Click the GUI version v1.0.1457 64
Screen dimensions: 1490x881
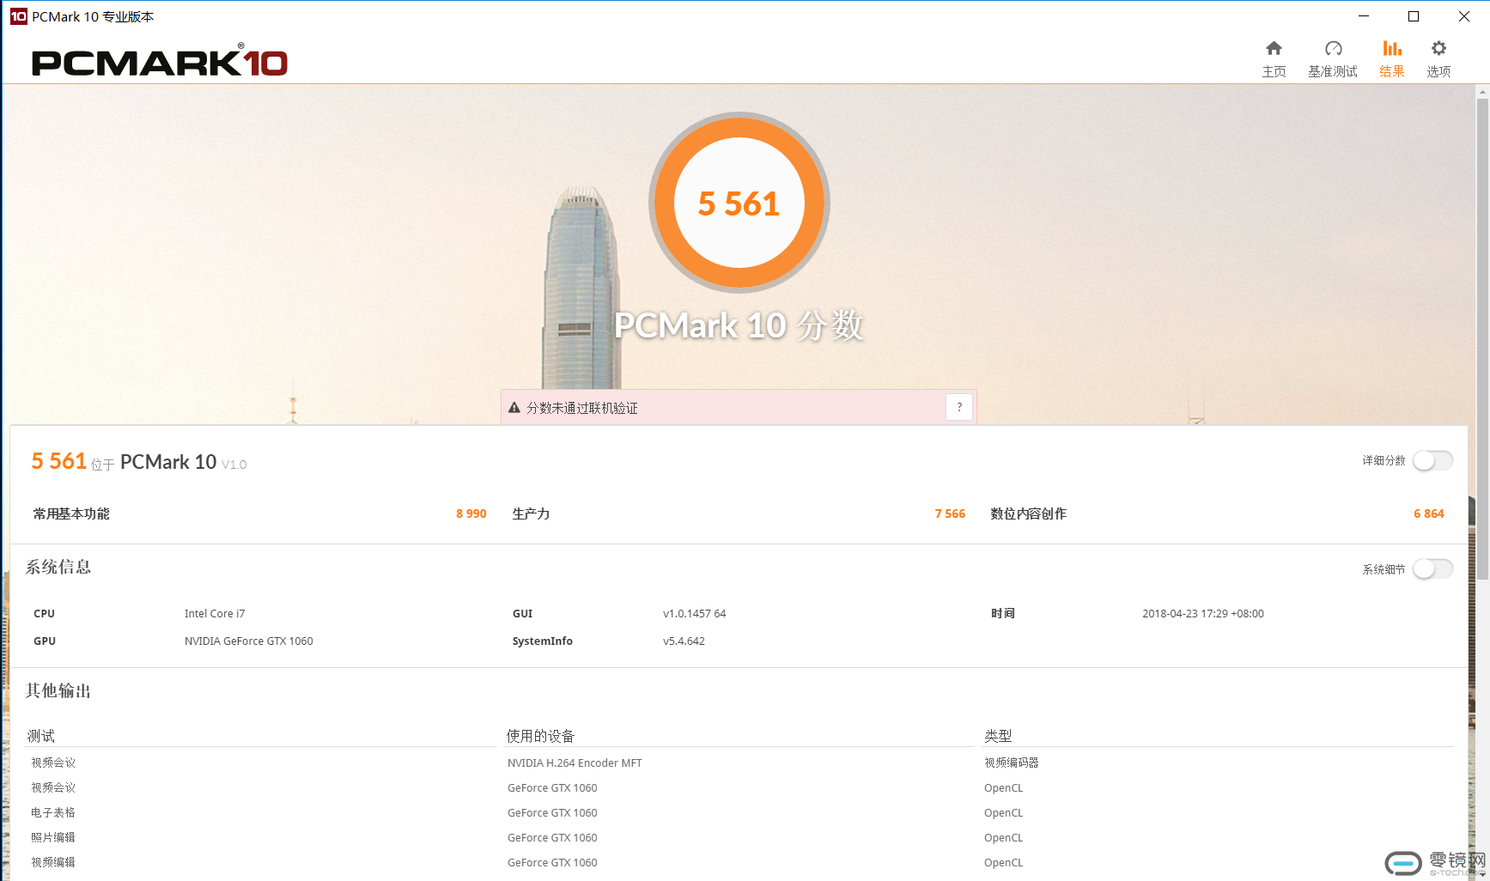tap(695, 613)
